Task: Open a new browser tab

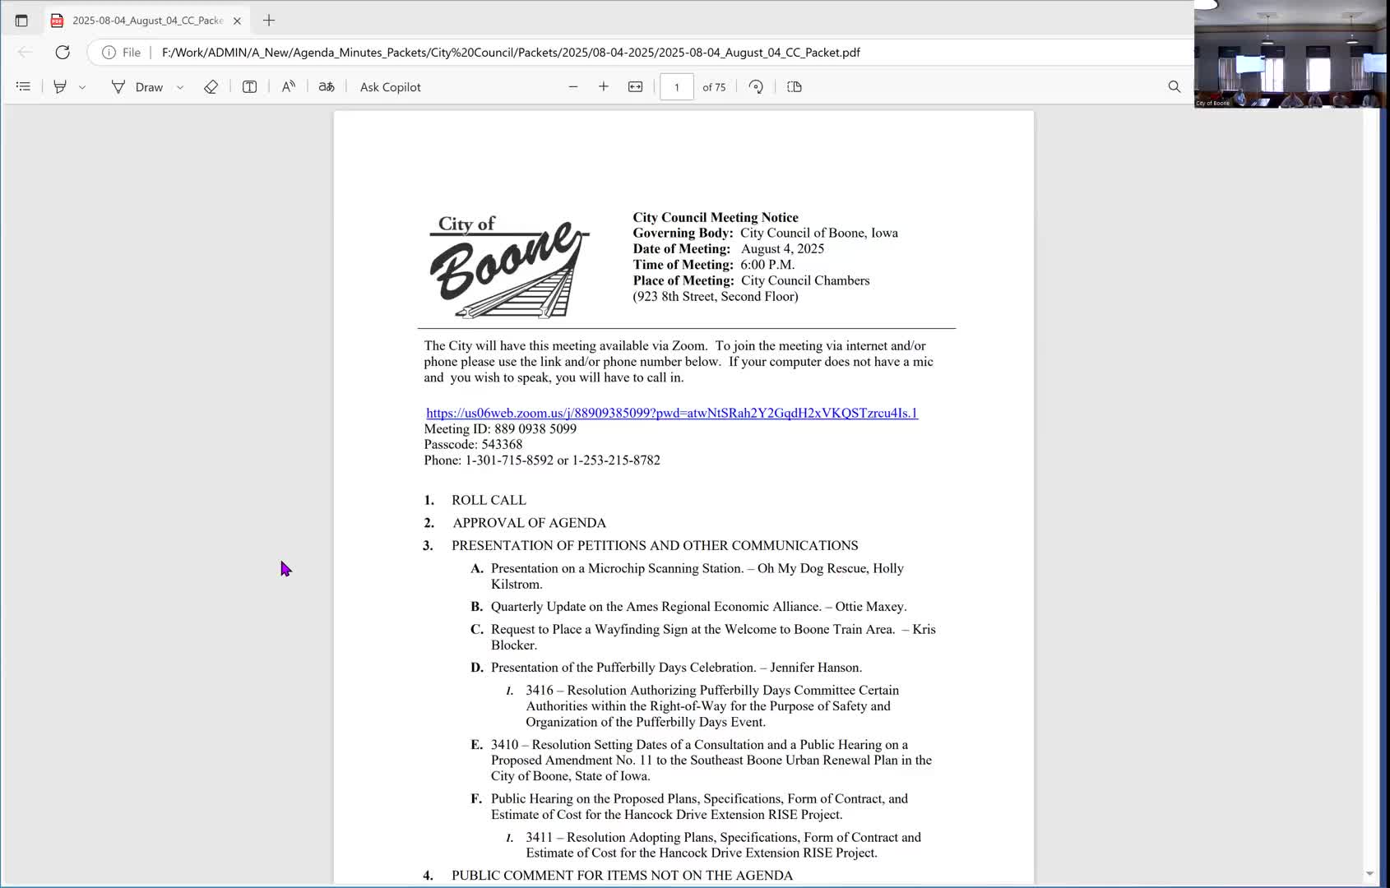Action: click(269, 21)
